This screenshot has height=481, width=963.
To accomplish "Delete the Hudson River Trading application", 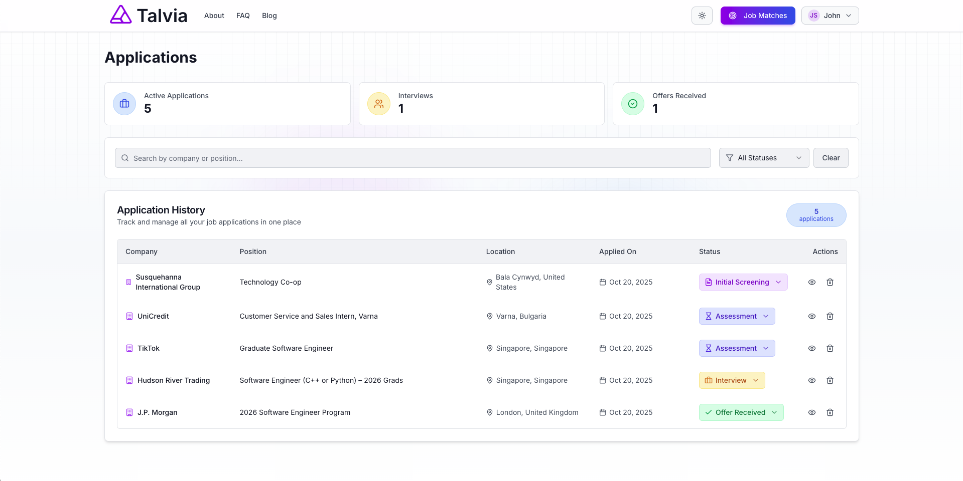I will point(830,380).
